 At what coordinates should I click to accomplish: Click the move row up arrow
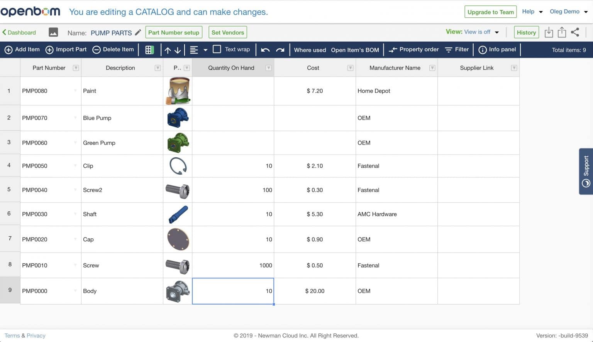pyautogui.click(x=168, y=50)
